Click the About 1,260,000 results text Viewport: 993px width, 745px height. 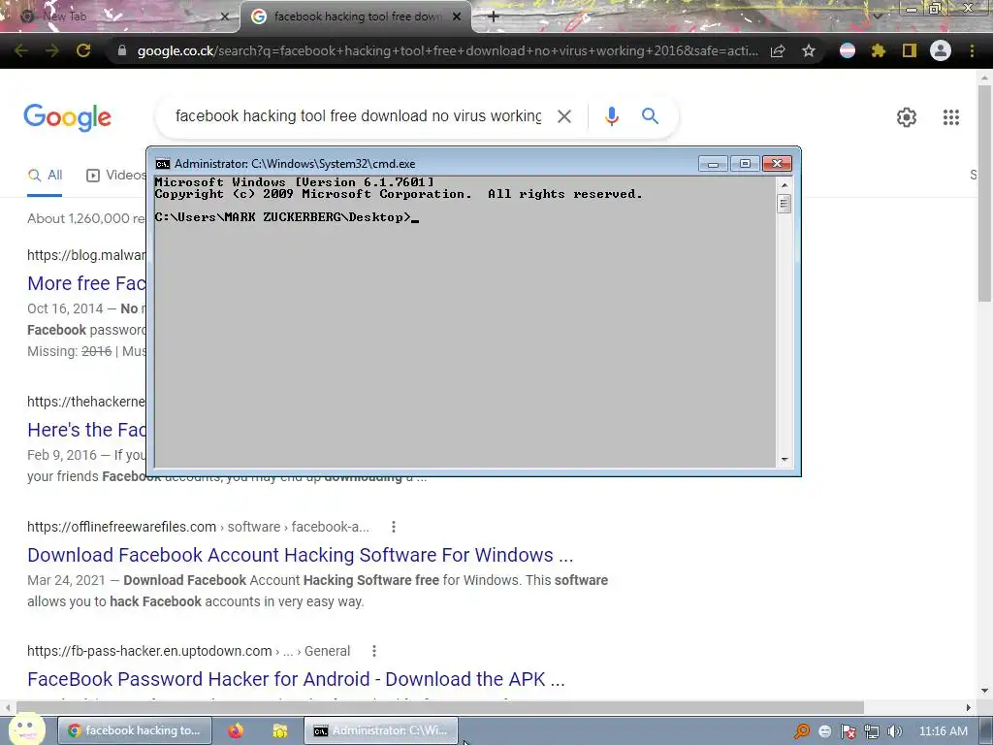click(86, 218)
